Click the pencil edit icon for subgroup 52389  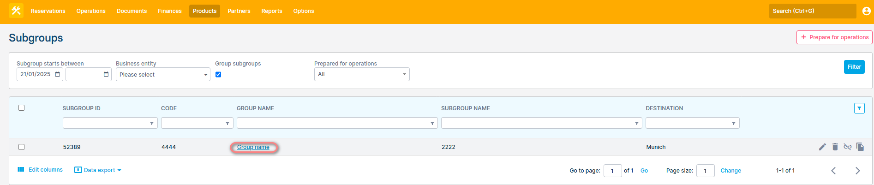pos(822,147)
